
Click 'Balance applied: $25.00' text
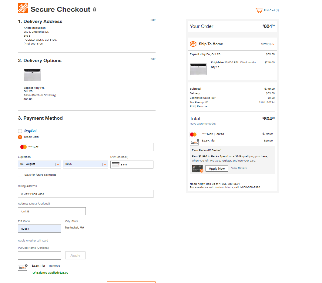pyautogui.click(x=52, y=273)
